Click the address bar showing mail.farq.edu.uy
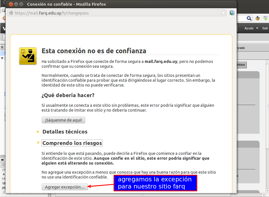The image size is (269, 197). pyautogui.click(x=117, y=13)
